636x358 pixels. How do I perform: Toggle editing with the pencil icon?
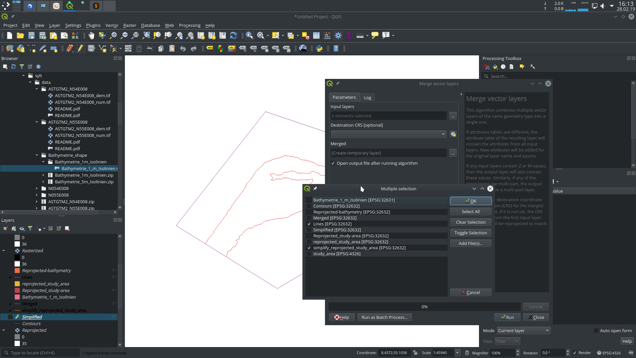pos(80,48)
